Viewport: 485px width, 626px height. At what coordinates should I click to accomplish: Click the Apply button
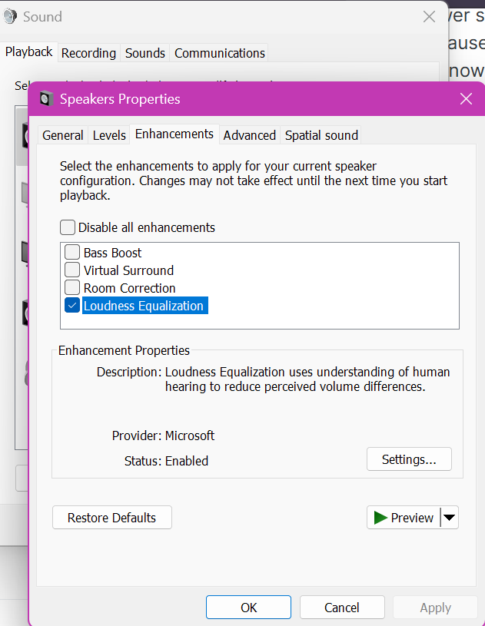coord(436,608)
